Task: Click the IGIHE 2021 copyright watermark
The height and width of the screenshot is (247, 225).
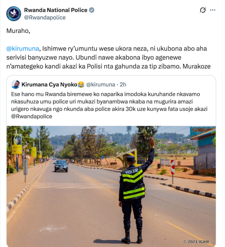Action: point(196,242)
